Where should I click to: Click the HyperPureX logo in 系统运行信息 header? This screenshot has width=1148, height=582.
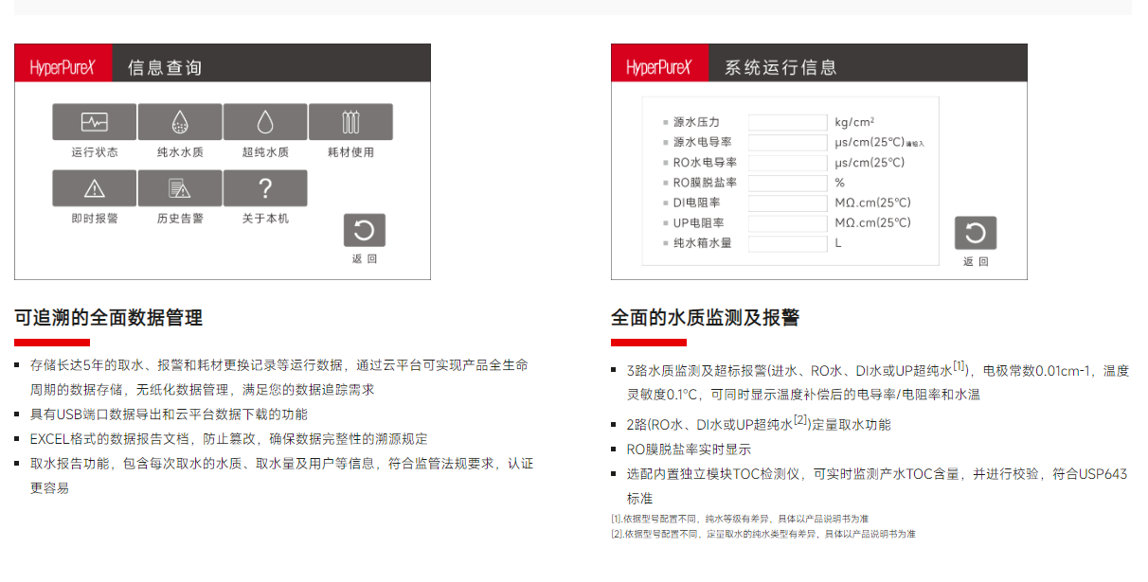click(x=660, y=67)
